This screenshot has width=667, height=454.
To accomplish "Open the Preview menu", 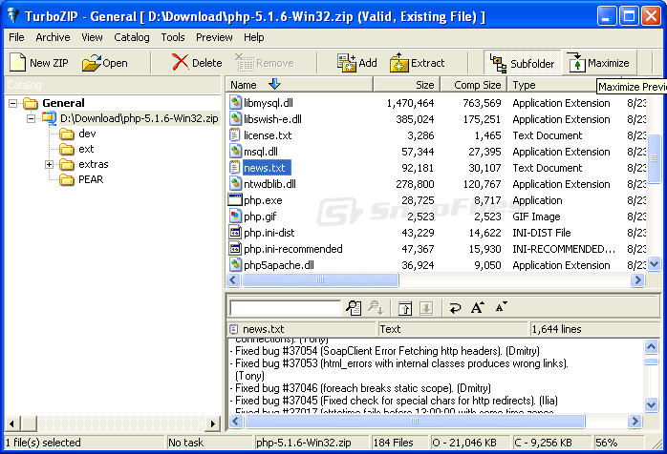I will [x=214, y=37].
